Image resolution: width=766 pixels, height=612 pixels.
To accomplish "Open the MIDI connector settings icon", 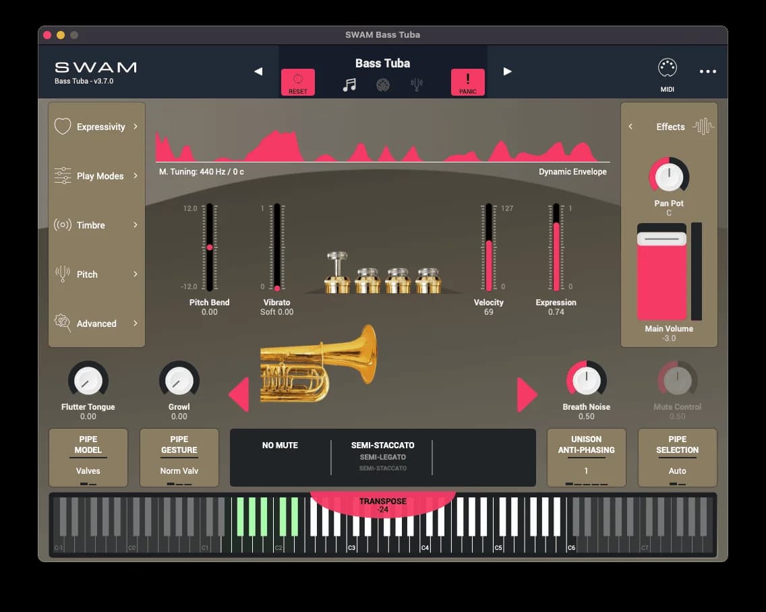I will 666,67.
